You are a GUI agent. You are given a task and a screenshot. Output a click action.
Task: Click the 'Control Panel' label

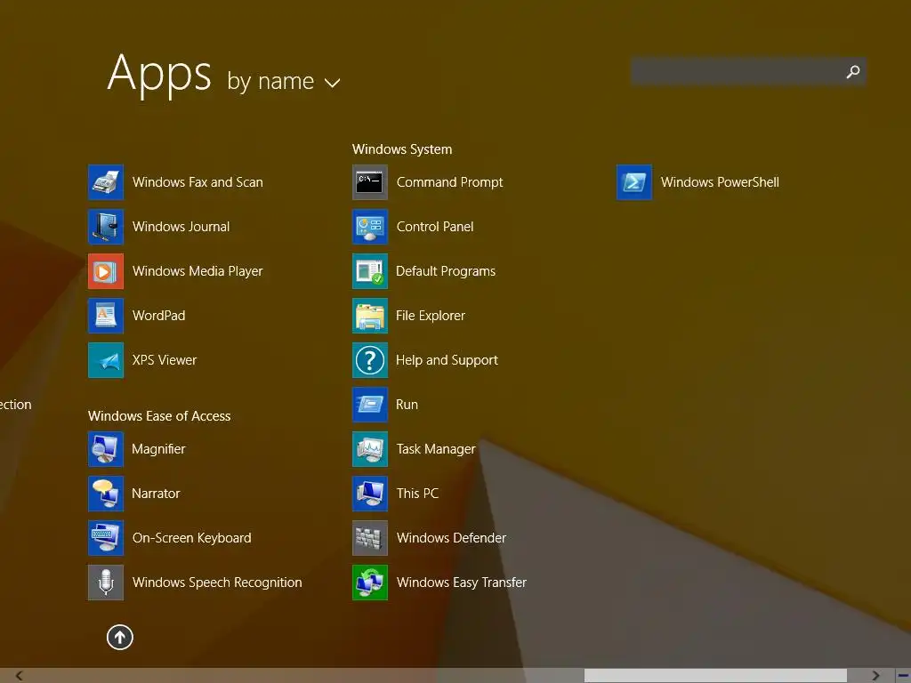pyautogui.click(x=434, y=227)
